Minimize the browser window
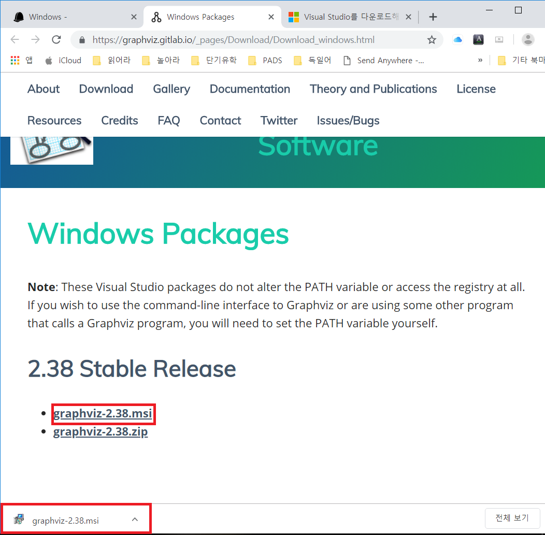The image size is (545, 535). pos(489,10)
